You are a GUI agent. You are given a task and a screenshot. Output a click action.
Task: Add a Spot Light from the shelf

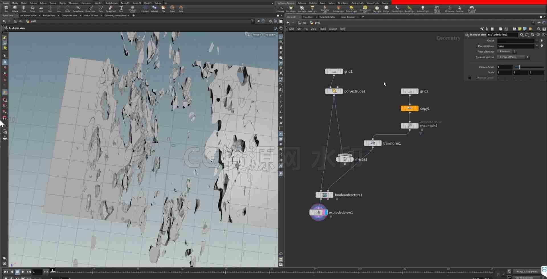point(302,9)
